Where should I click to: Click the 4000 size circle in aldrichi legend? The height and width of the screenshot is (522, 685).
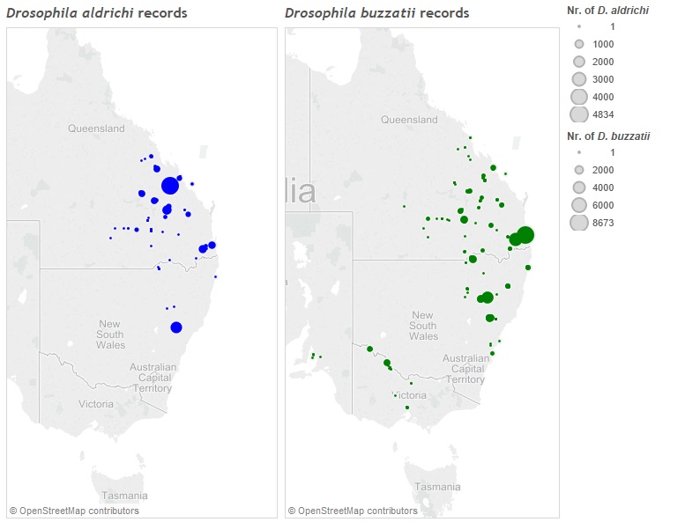click(x=579, y=97)
